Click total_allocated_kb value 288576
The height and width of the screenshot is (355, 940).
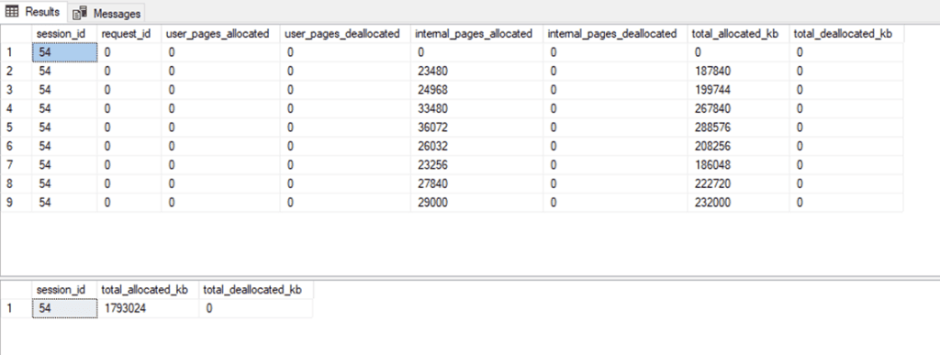(739, 128)
